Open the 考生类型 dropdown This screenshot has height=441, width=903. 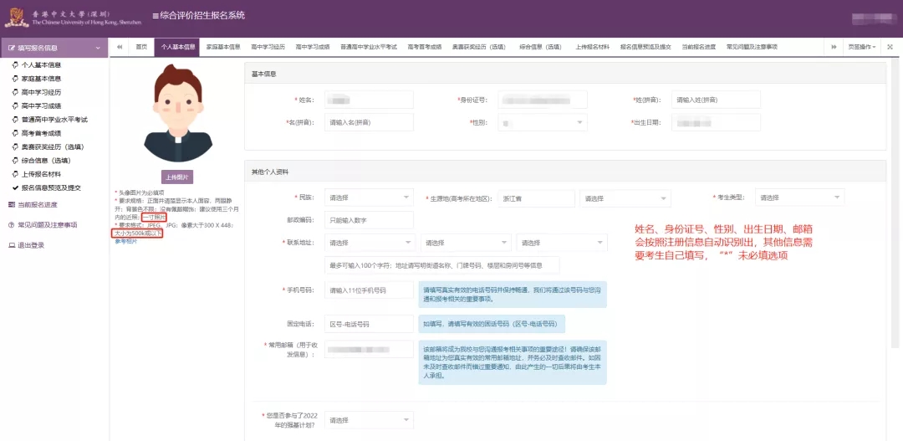pos(799,197)
